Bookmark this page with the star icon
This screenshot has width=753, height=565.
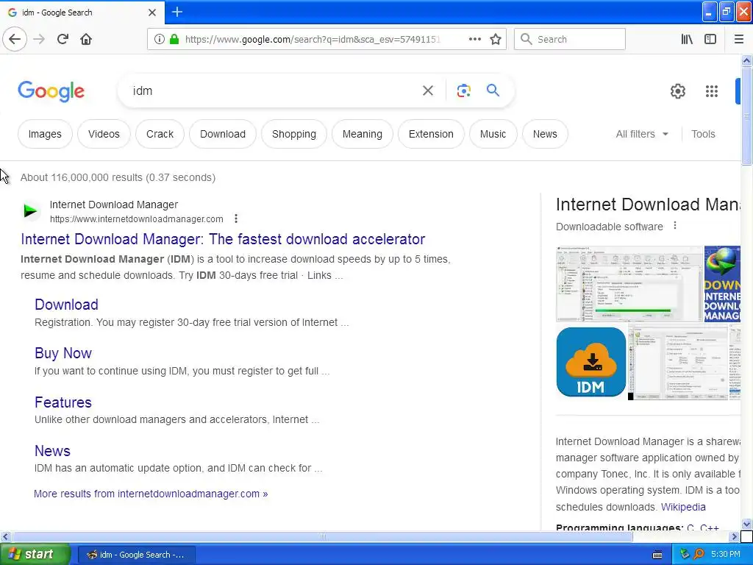click(x=496, y=40)
